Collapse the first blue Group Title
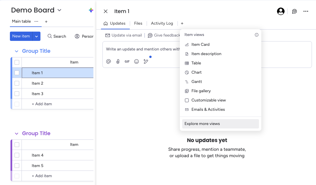Image resolution: width=316 pixels, height=185 pixels. [x=17, y=51]
